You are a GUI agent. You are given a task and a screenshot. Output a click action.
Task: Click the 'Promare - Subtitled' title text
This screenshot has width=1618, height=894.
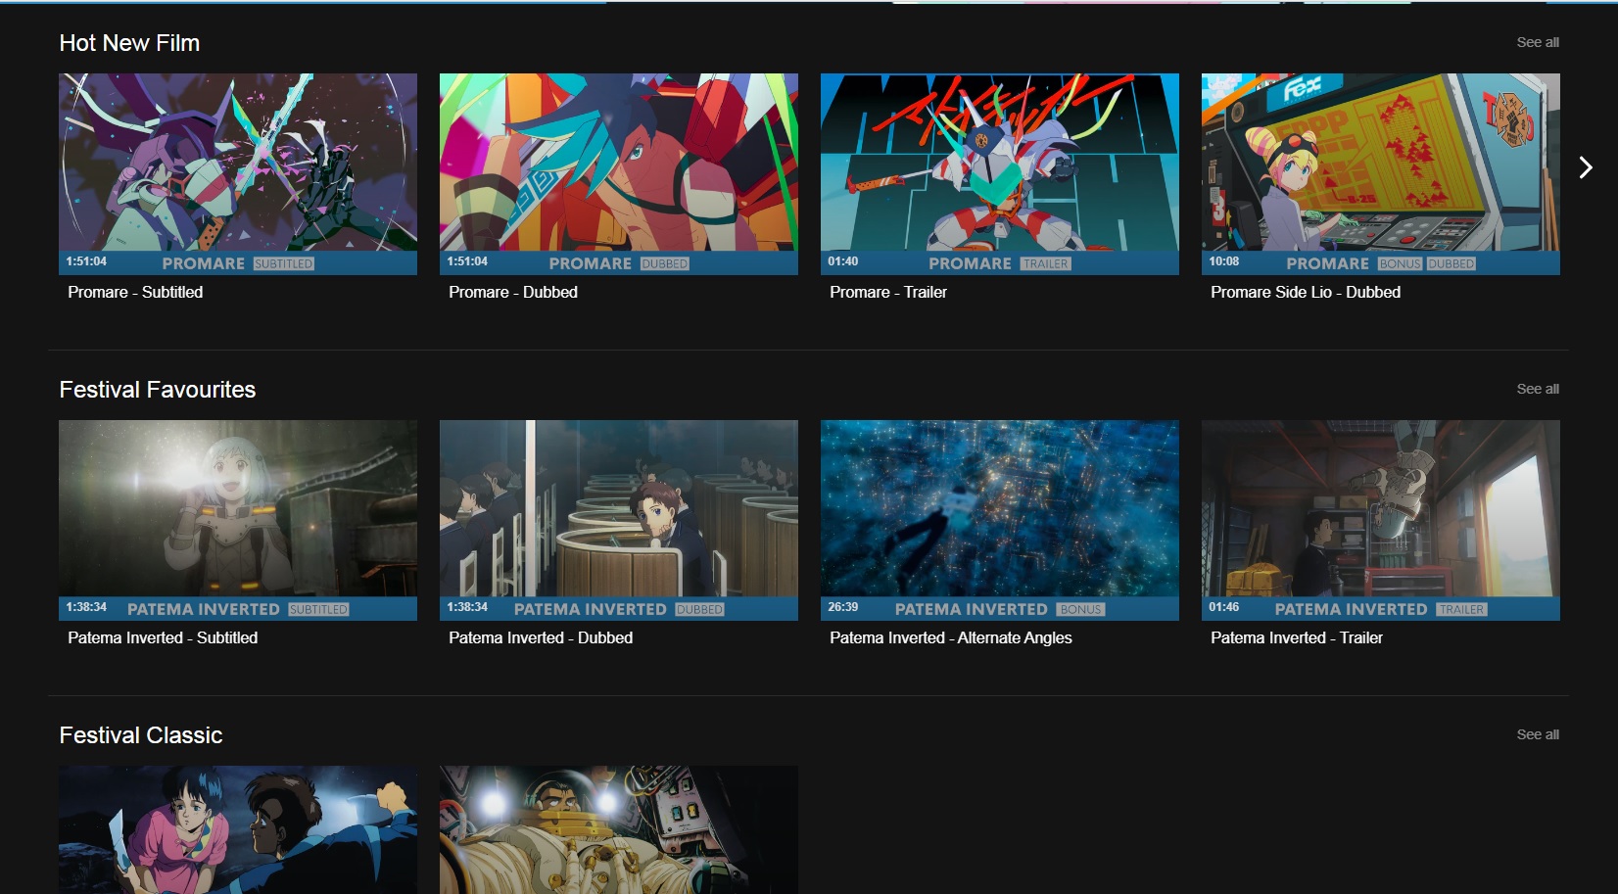[135, 292]
